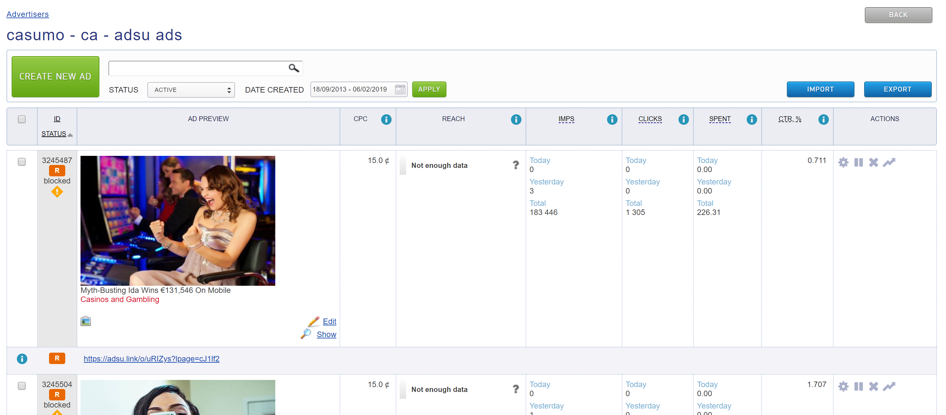Check the box for ad 3245487

tap(22, 162)
